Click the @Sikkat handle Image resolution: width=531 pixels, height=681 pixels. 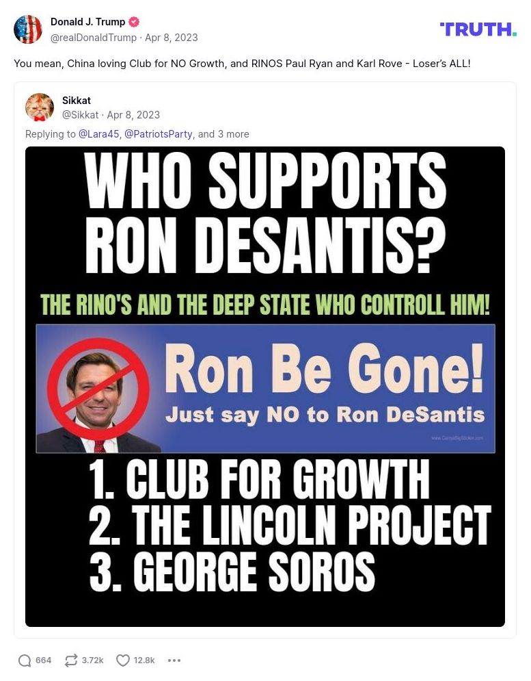point(80,115)
